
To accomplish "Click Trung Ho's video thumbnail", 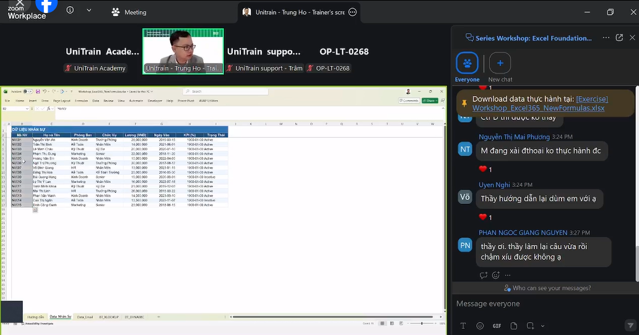I will pos(183,51).
